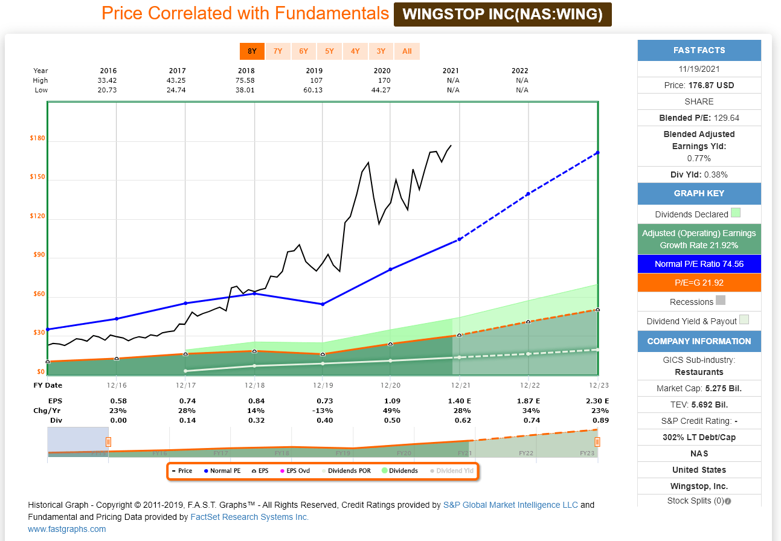Click the 302% LT Debt/Cap row
This screenshot has height=541, width=781.
tap(699, 437)
